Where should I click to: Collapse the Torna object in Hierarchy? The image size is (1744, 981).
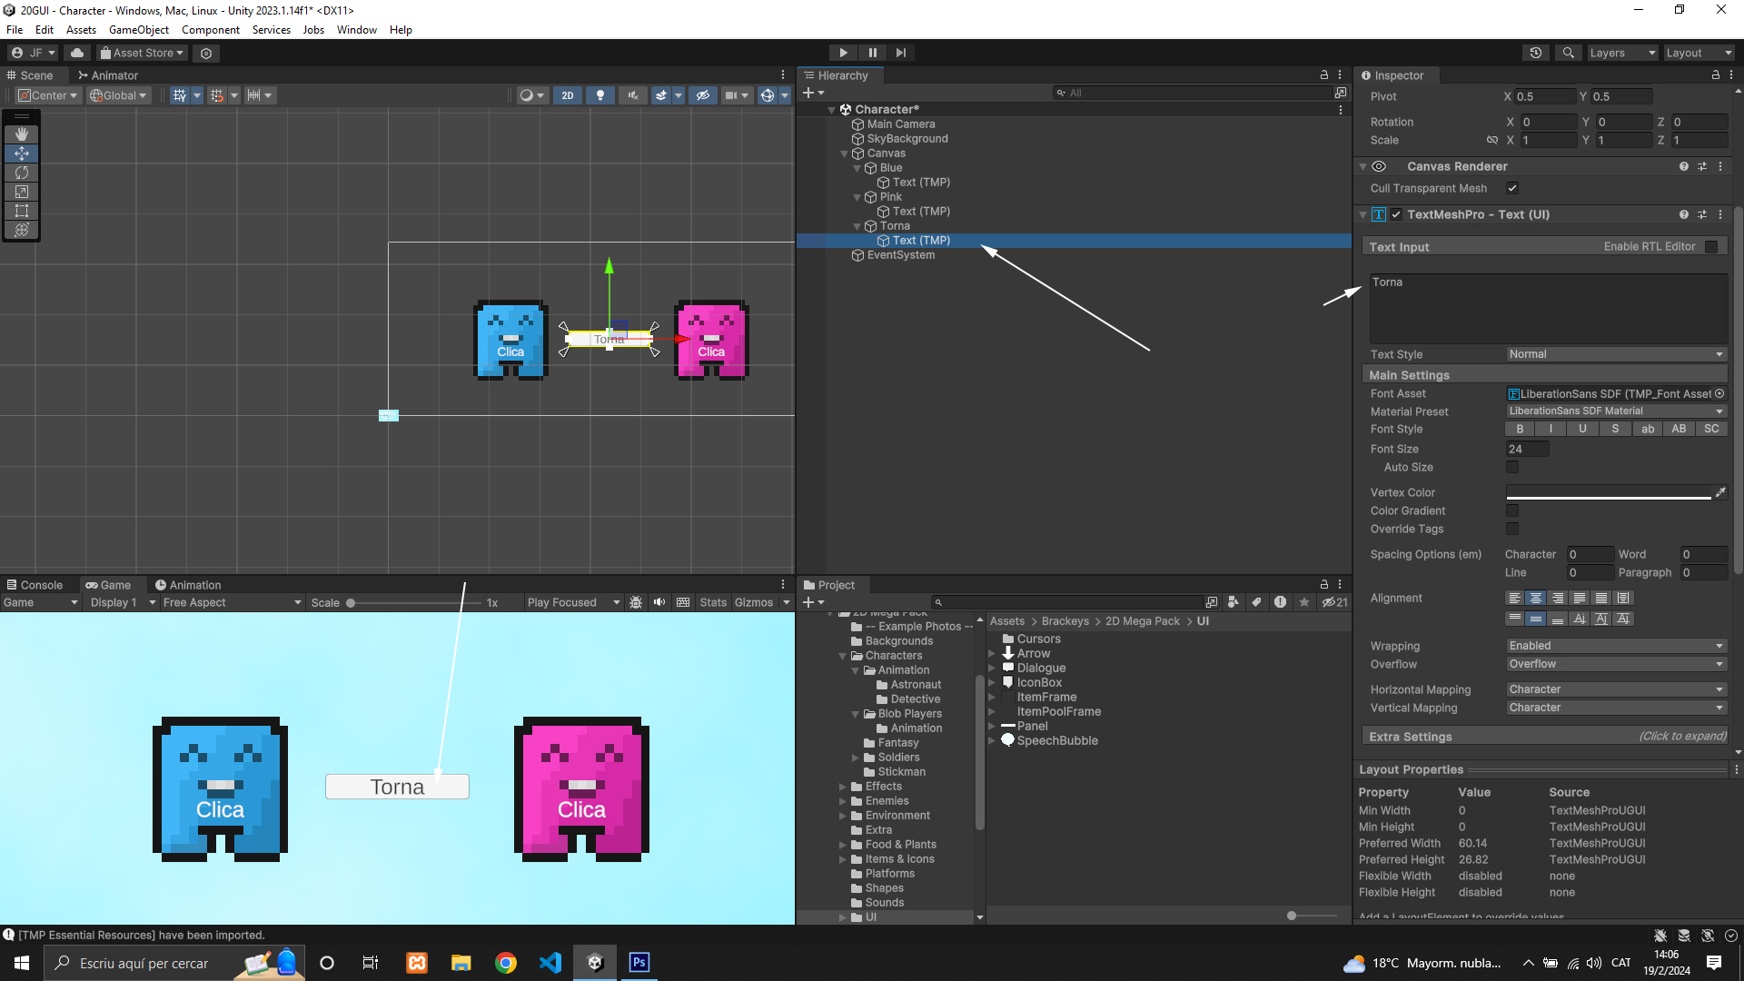[857, 226]
